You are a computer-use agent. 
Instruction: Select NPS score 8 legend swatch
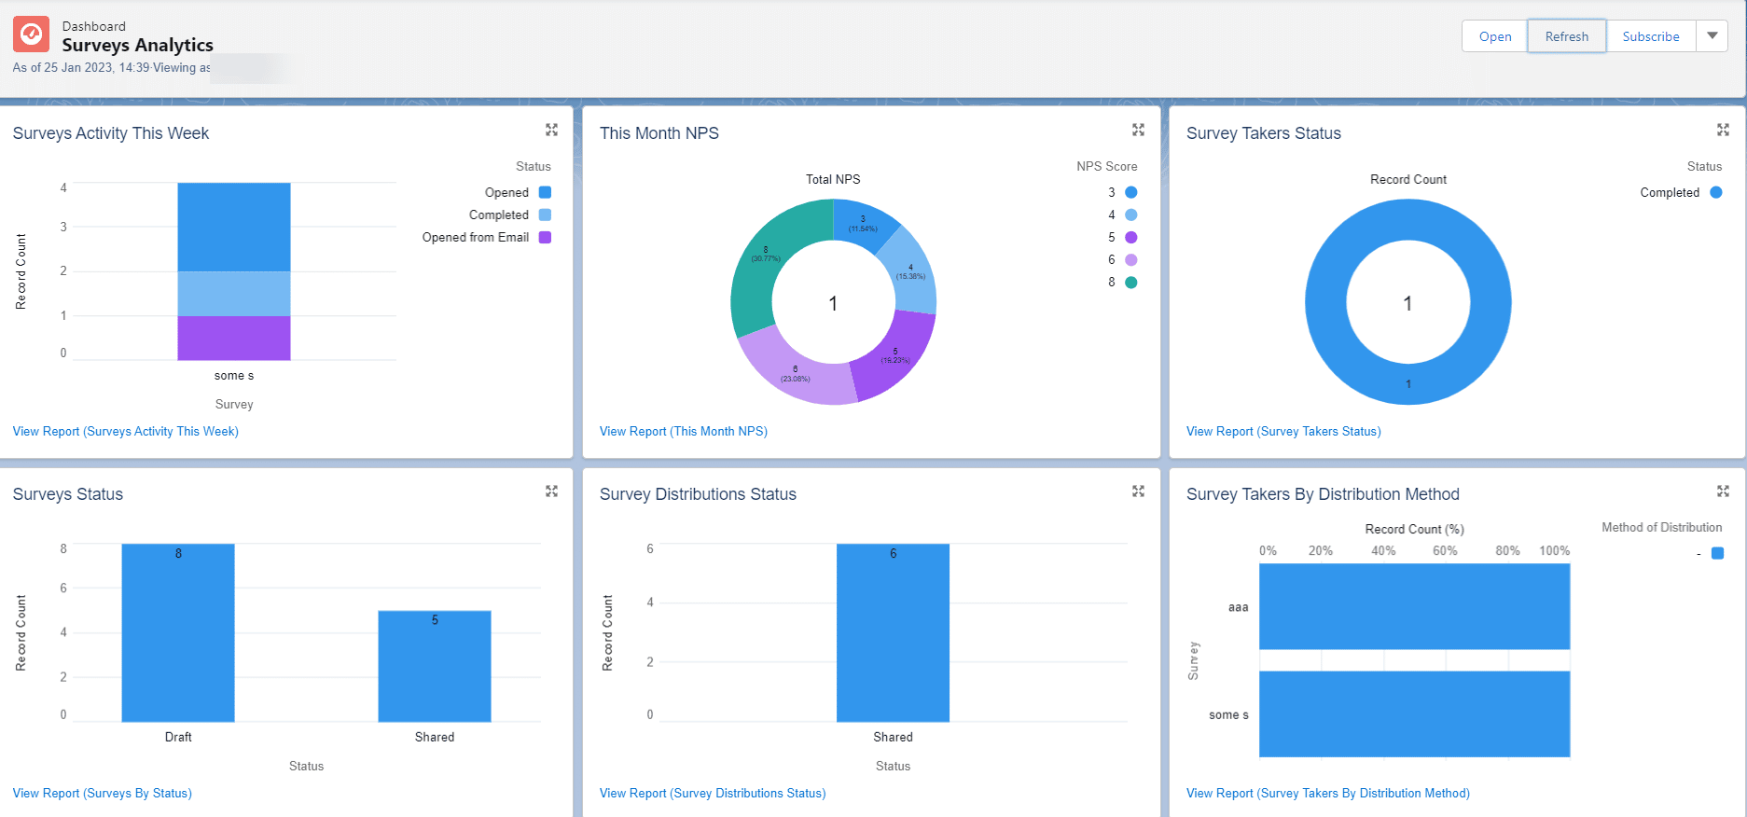pos(1130,283)
